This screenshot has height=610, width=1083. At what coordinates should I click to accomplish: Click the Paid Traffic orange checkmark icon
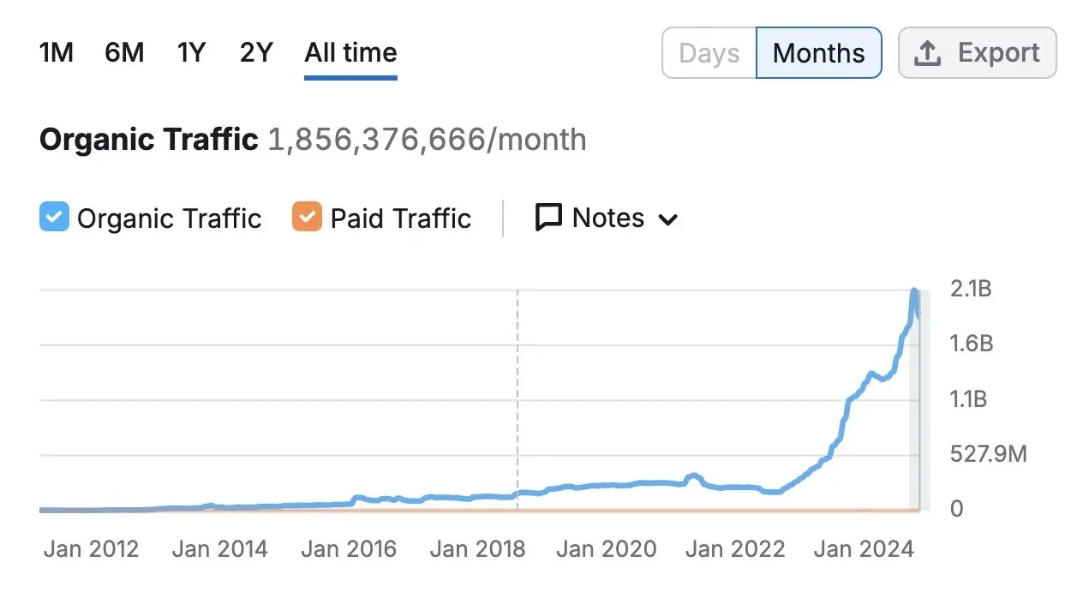[306, 218]
